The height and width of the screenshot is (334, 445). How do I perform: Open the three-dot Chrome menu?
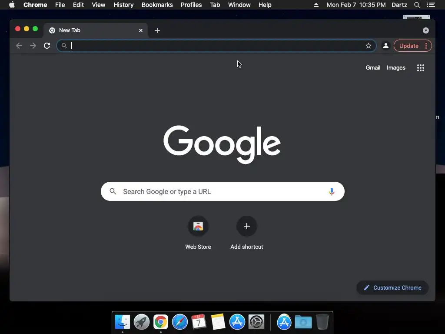point(426,46)
